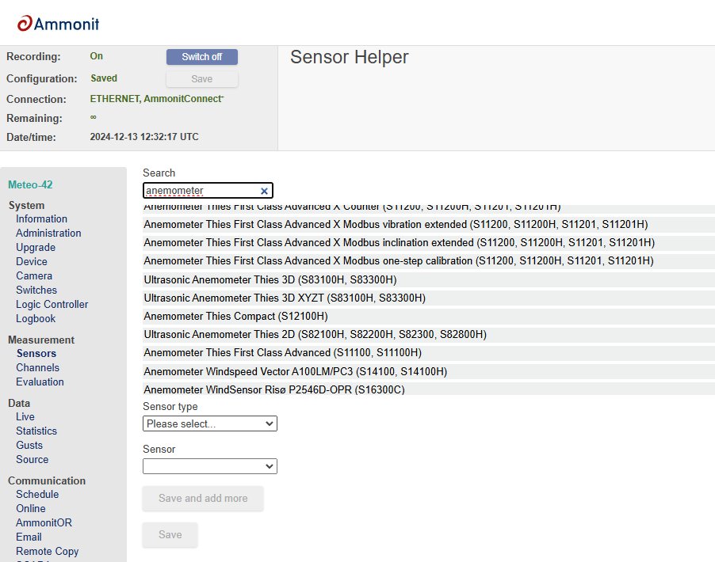Screen dimensions: 715x562
Task: Open Administration in the System menu
Action: (48, 234)
